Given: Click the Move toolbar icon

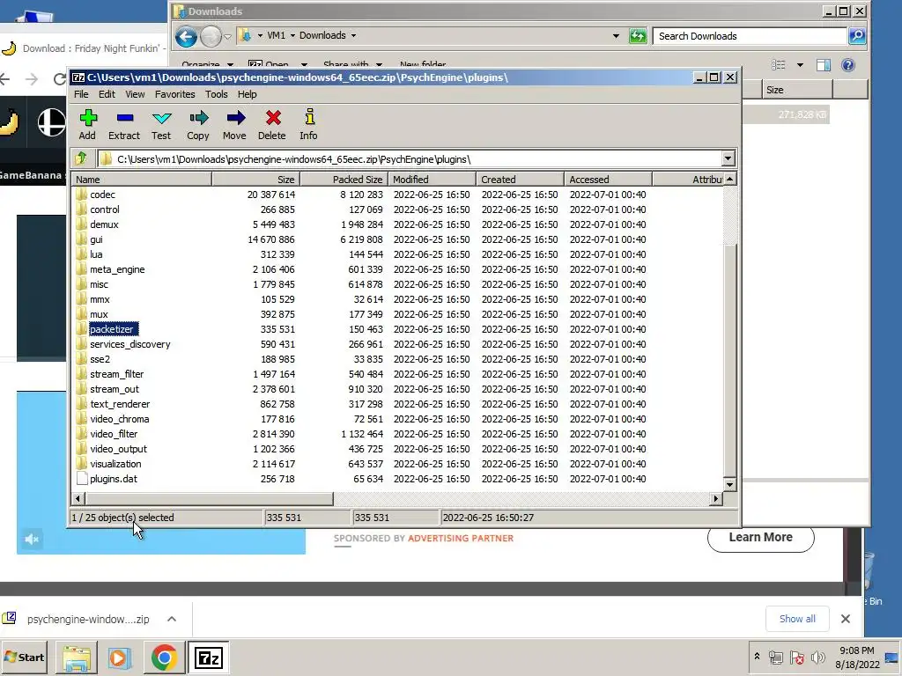Looking at the screenshot, I should click(234, 124).
